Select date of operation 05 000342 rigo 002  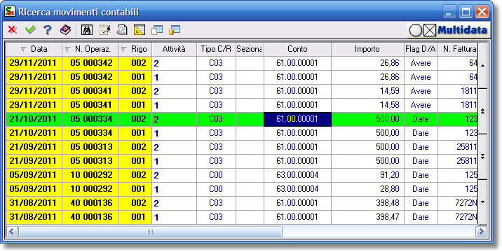(x=34, y=63)
